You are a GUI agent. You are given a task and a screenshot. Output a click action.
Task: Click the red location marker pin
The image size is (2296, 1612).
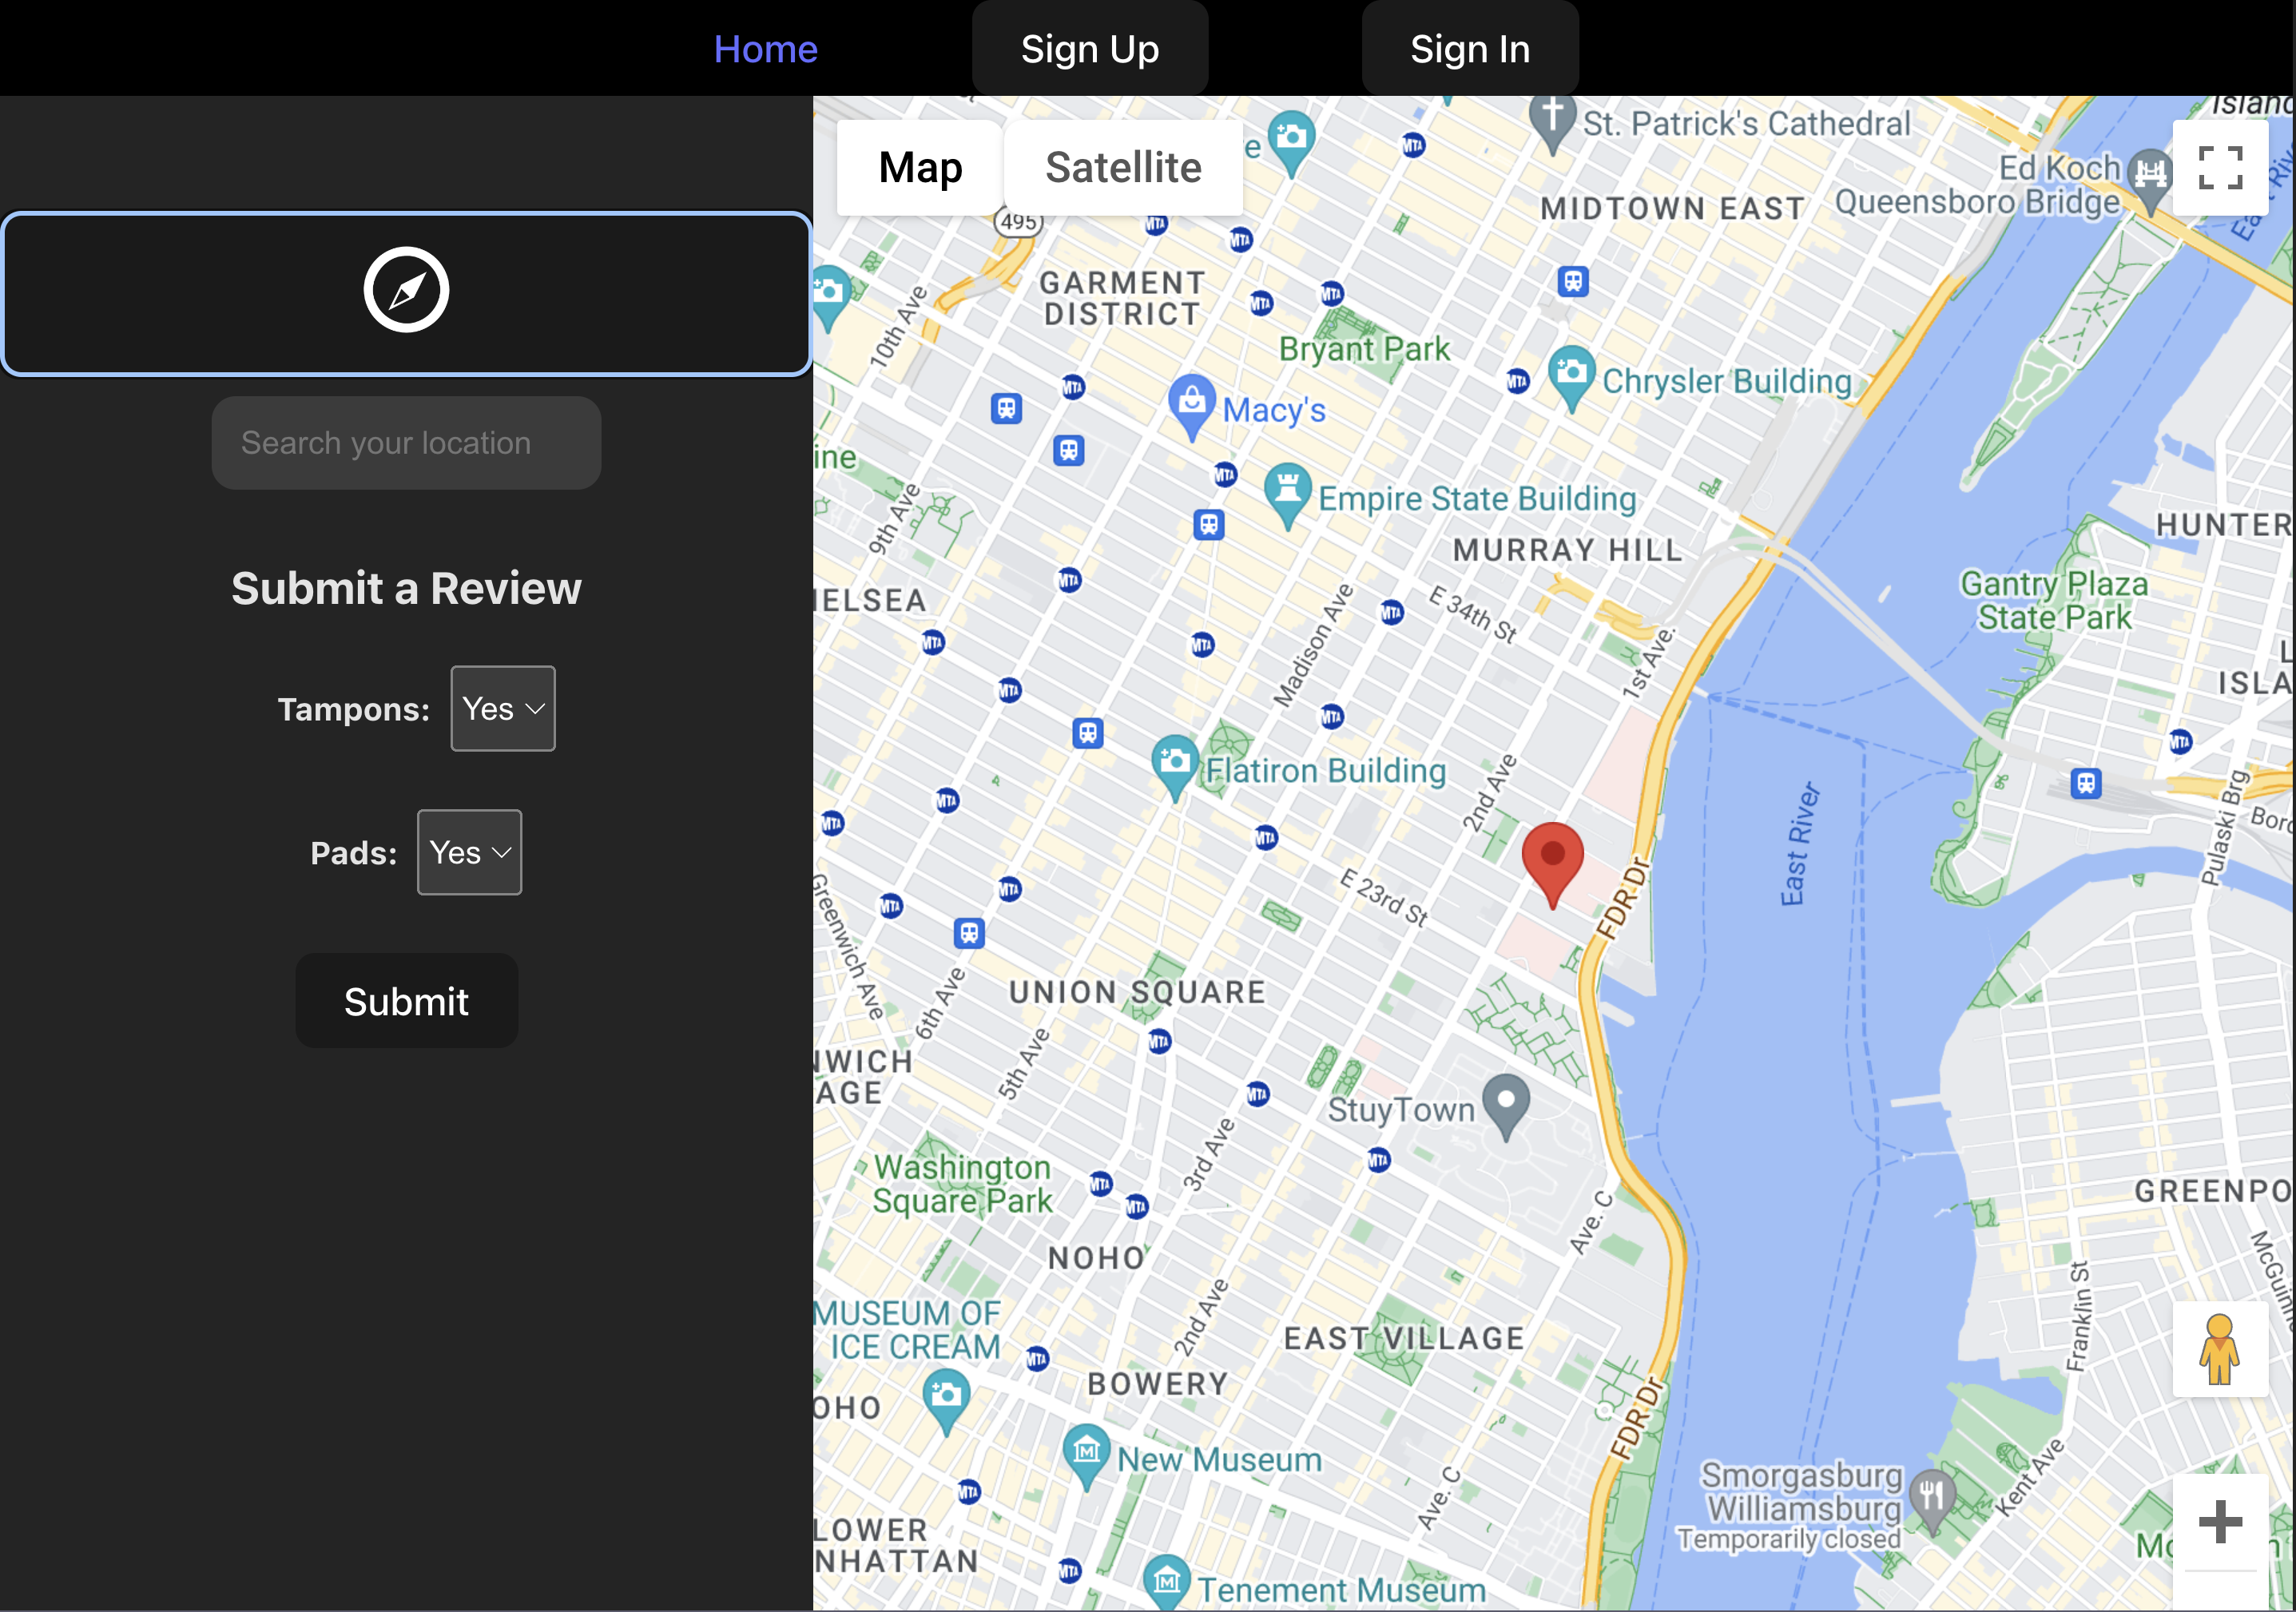(1552, 858)
